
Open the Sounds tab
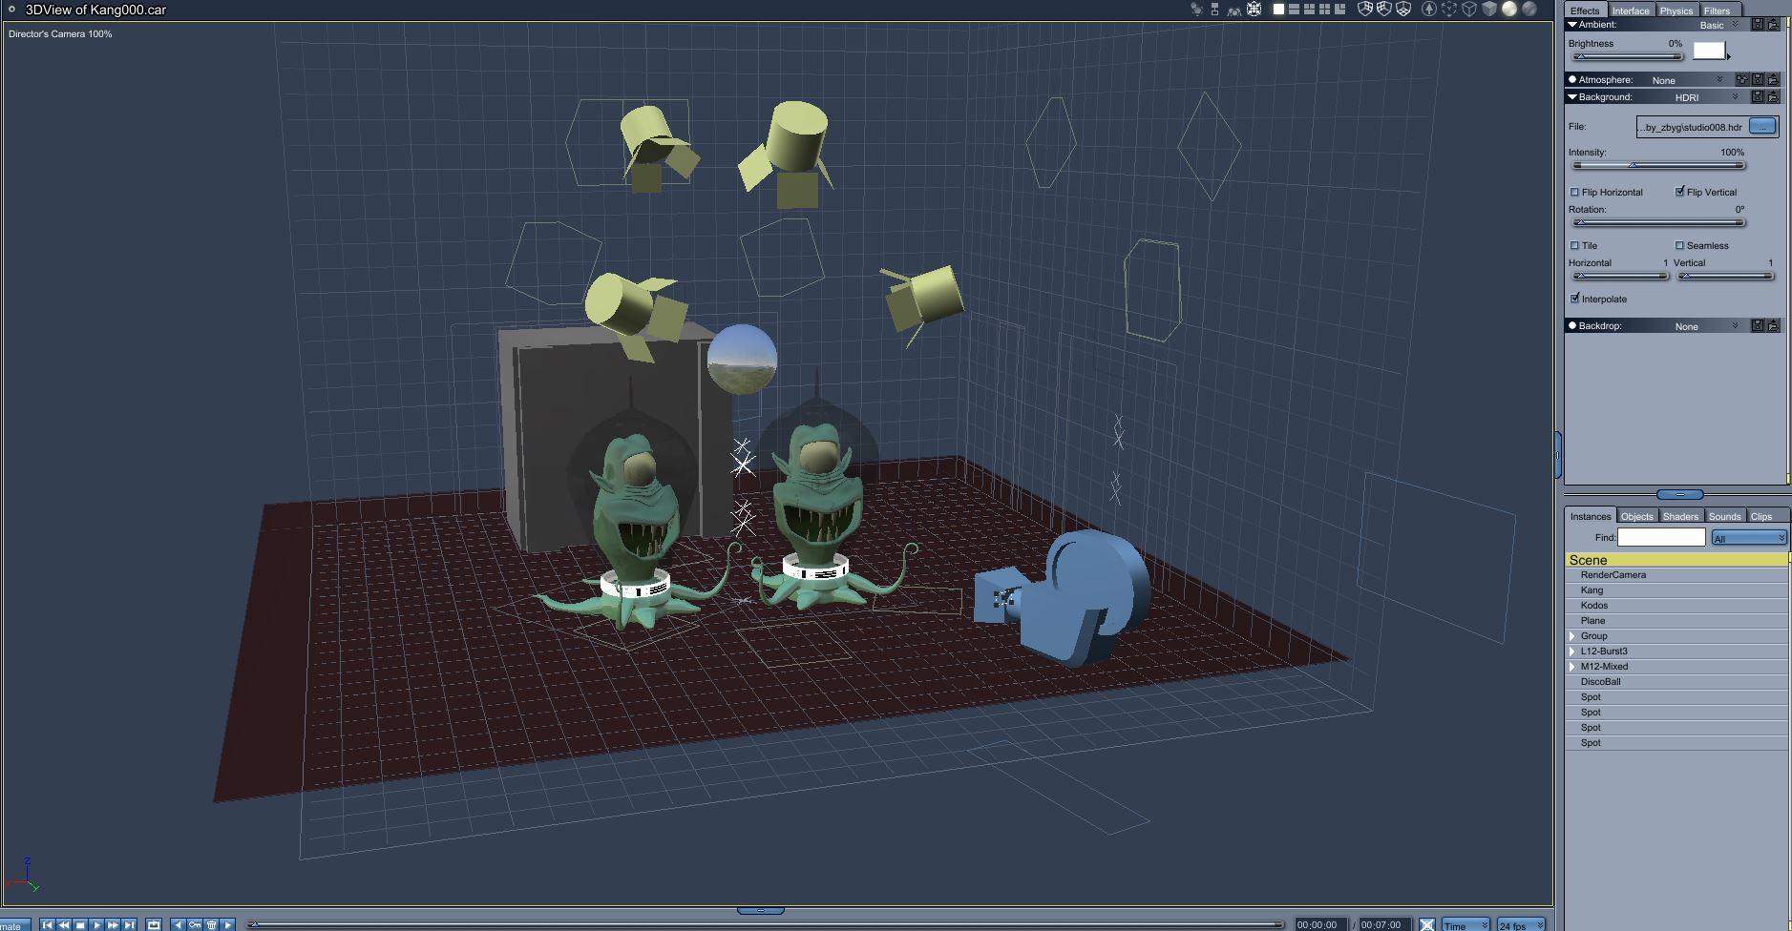coord(1724,516)
